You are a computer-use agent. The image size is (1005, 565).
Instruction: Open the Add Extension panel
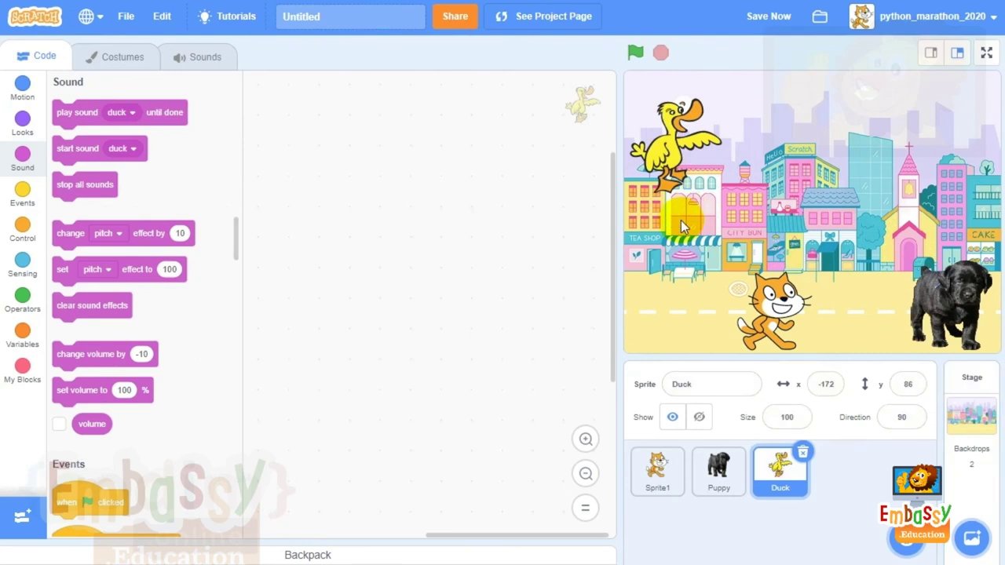22,516
